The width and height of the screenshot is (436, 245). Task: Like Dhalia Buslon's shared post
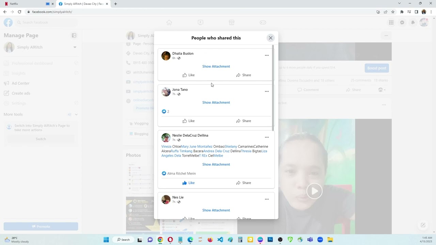click(188, 75)
